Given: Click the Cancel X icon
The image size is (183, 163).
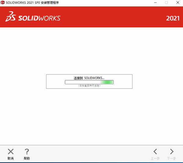Looking at the screenshot, I should coord(11,151).
